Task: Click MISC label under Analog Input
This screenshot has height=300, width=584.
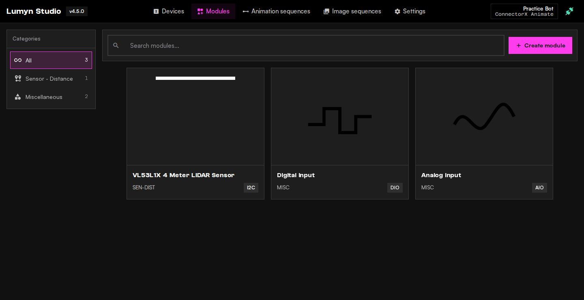Action: (427, 187)
